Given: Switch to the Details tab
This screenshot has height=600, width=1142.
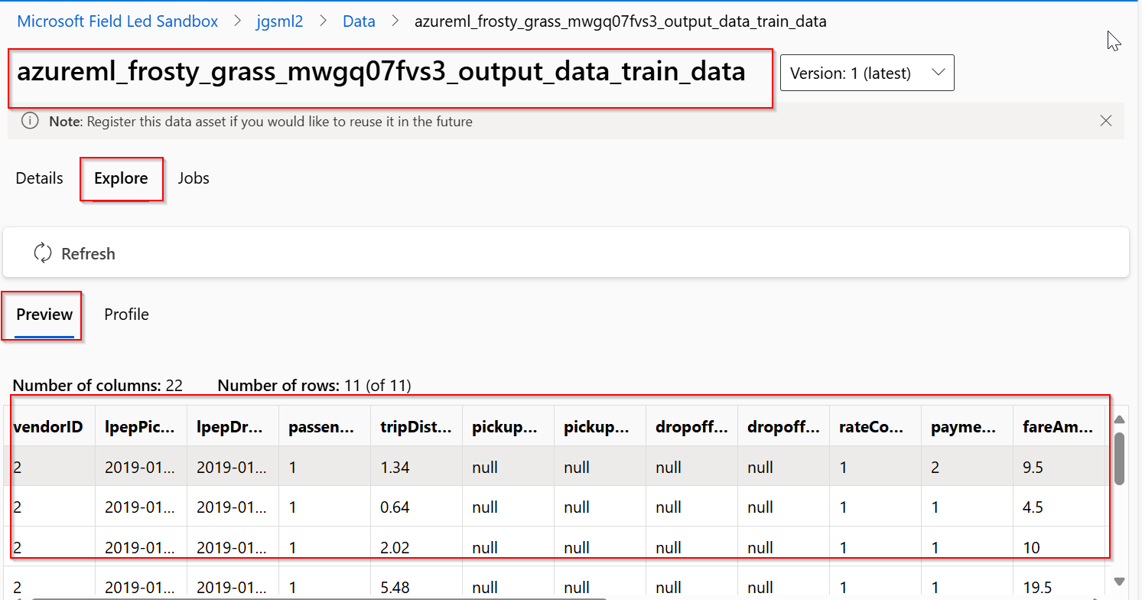Looking at the screenshot, I should [40, 178].
